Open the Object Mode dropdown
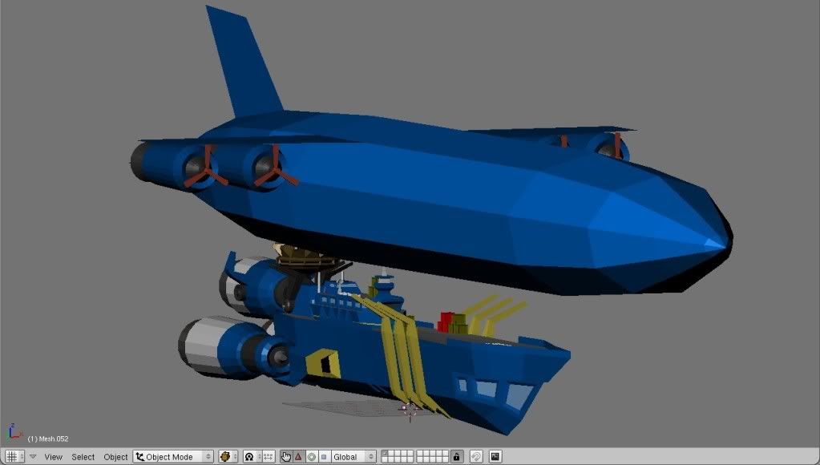 pos(173,457)
